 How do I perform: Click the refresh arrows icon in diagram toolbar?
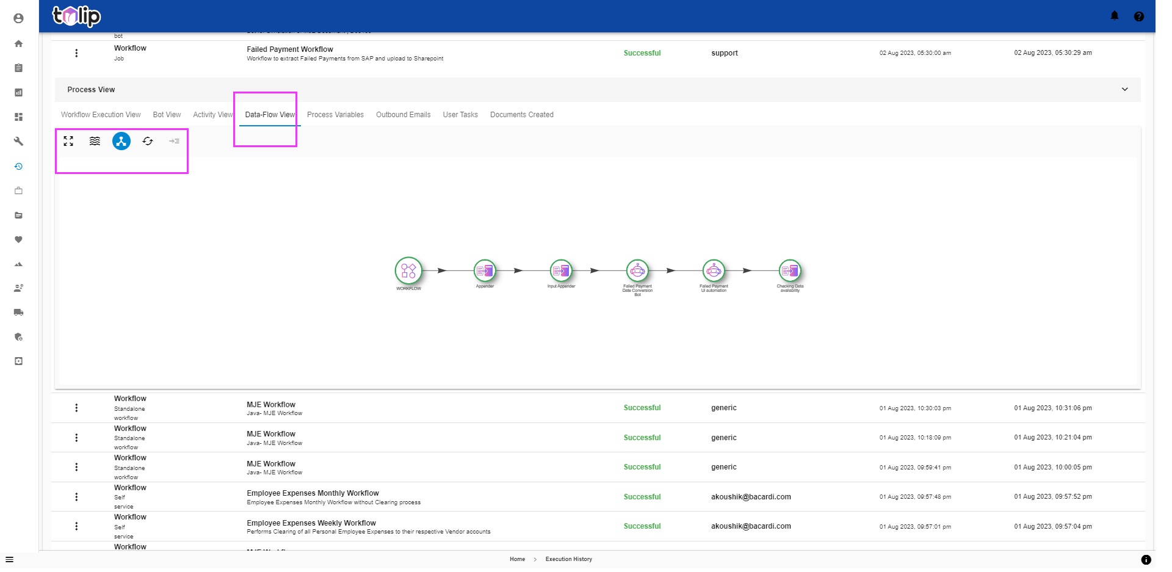coord(148,141)
